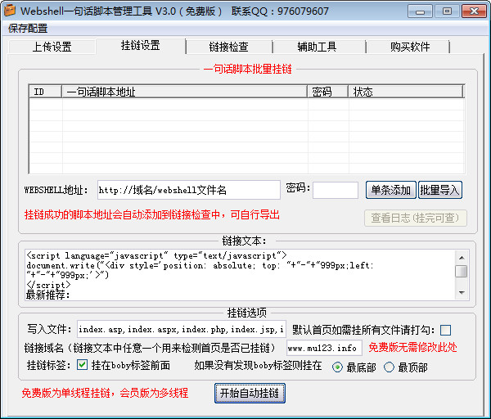Open the 保存配置 menu
The image size is (491, 419).
pyautogui.click(x=28, y=29)
